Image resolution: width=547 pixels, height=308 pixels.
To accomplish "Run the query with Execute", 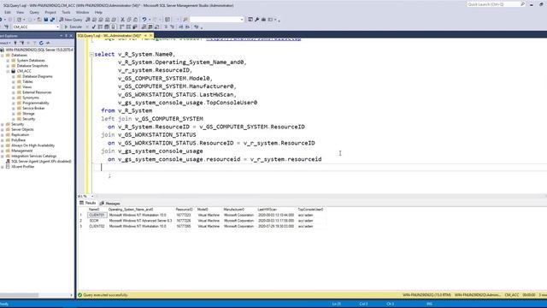I will tap(74, 27).
